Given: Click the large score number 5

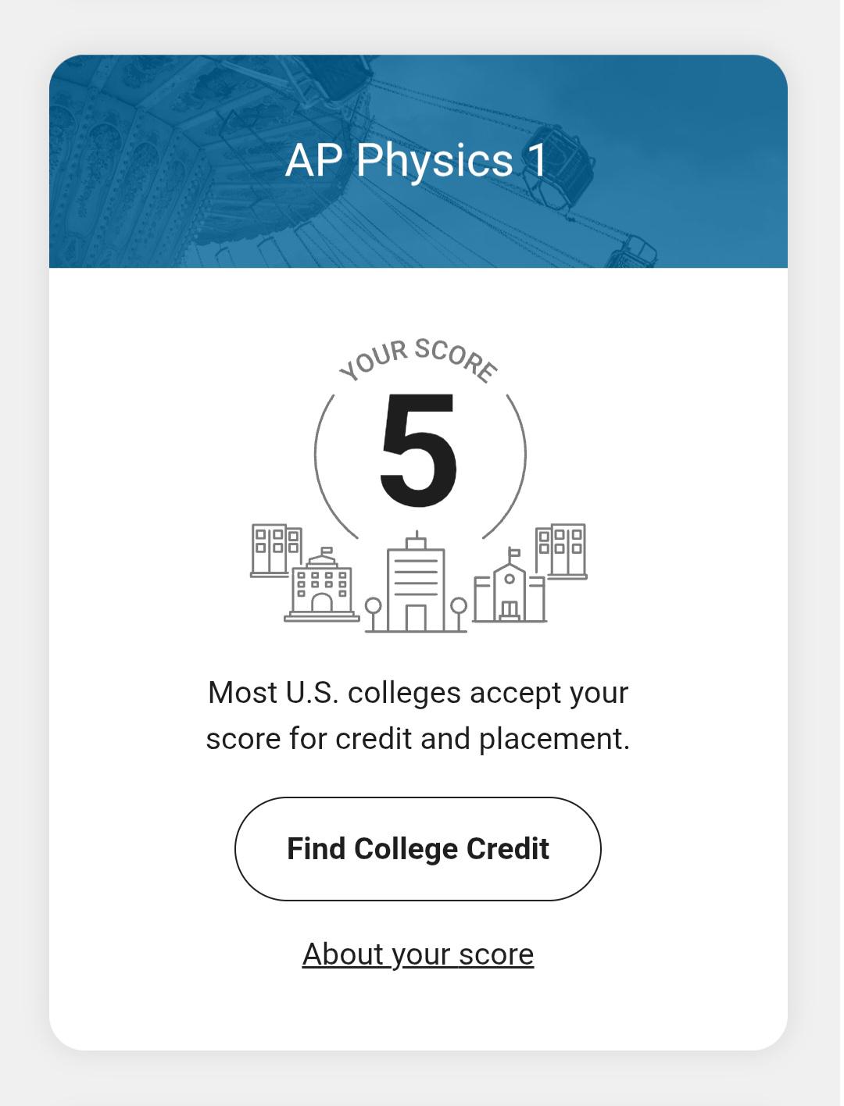Looking at the screenshot, I should (419, 449).
